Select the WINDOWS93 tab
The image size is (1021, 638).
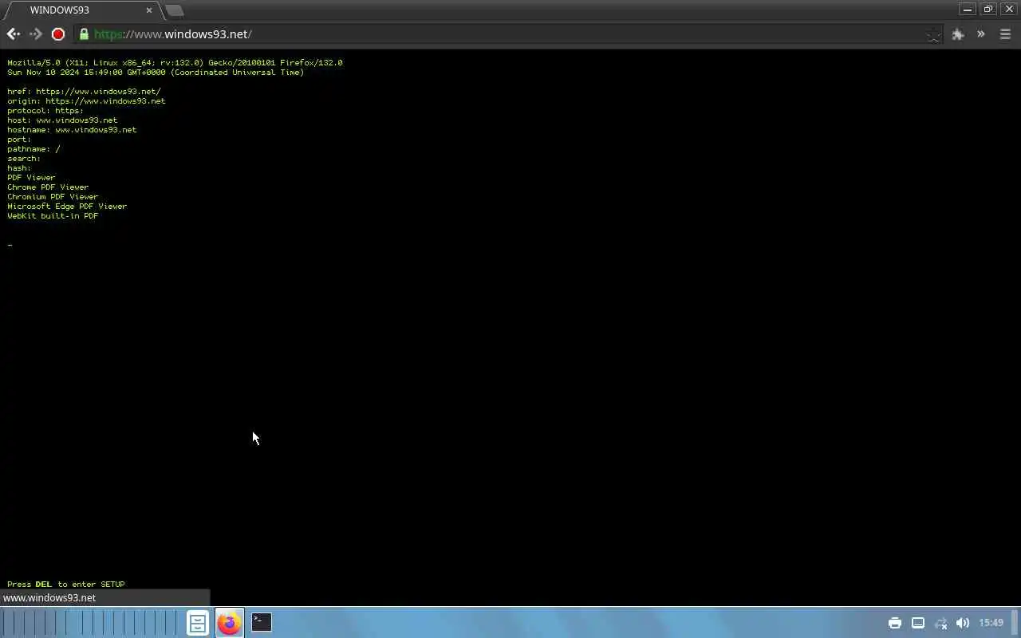(x=82, y=10)
